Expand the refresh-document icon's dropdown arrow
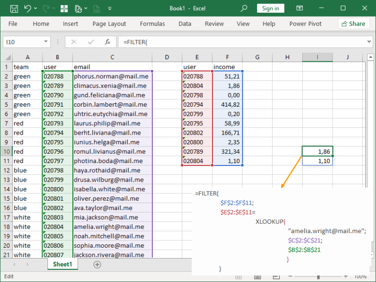The image size is (376, 282). pos(86,9)
